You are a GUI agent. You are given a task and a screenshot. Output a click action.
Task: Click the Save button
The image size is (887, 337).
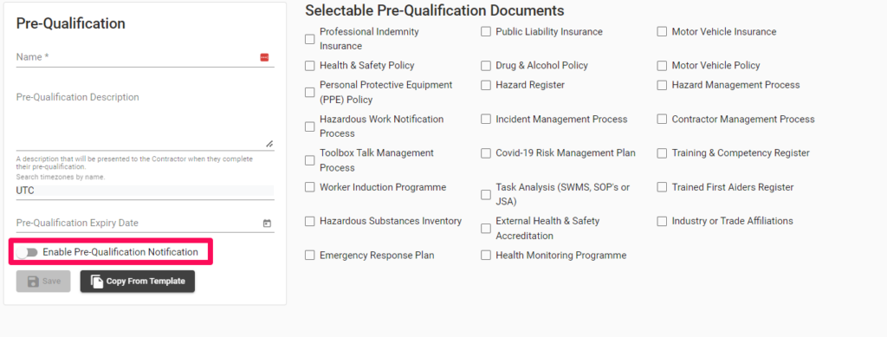[43, 282]
